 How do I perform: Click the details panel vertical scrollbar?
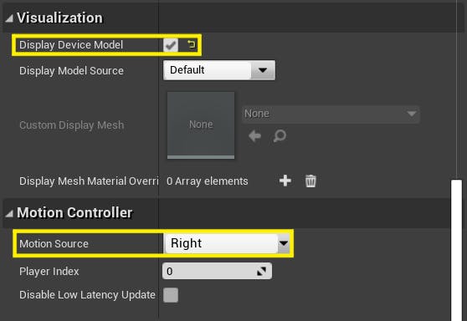[457, 250]
